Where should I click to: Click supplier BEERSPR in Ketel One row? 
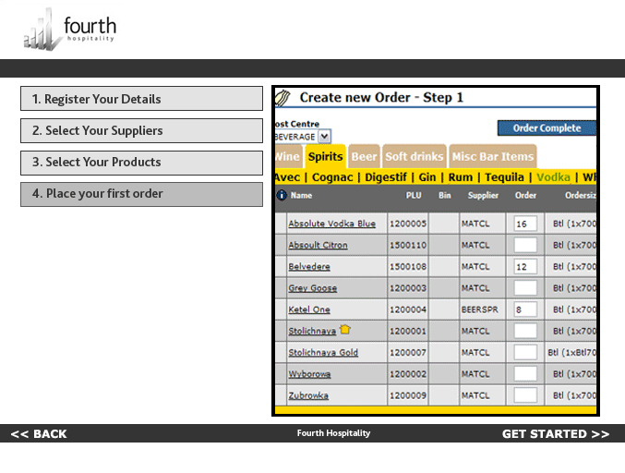coord(479,309)
